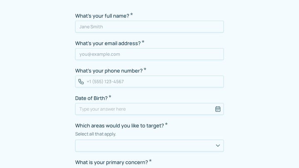The image size is (299, 168).
Task: Click "Which areas would you like to target?"
Action: tap(119, 126)
